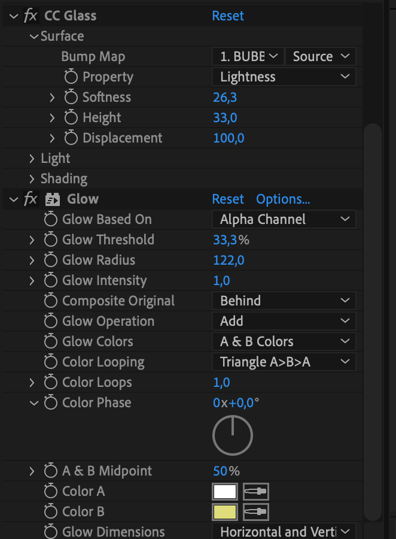Click the Glow Radius stopwatch icon
Screen dimensions: 396x539
[51, 261]
